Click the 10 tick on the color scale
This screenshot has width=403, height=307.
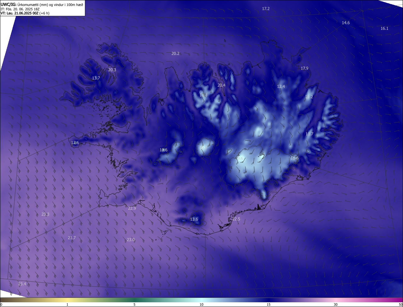[x=201, y=304]
